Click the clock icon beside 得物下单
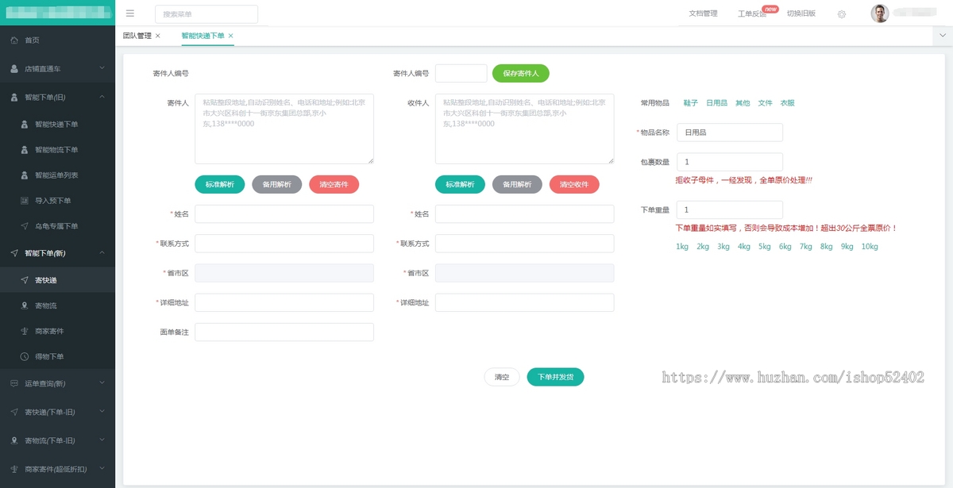953x488 pixels. 25,356
